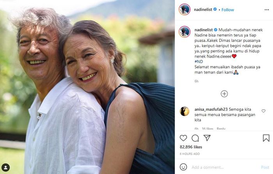Open the #ND hashtag link
Viewport: 273px width, 174px height.
point(198,61)
